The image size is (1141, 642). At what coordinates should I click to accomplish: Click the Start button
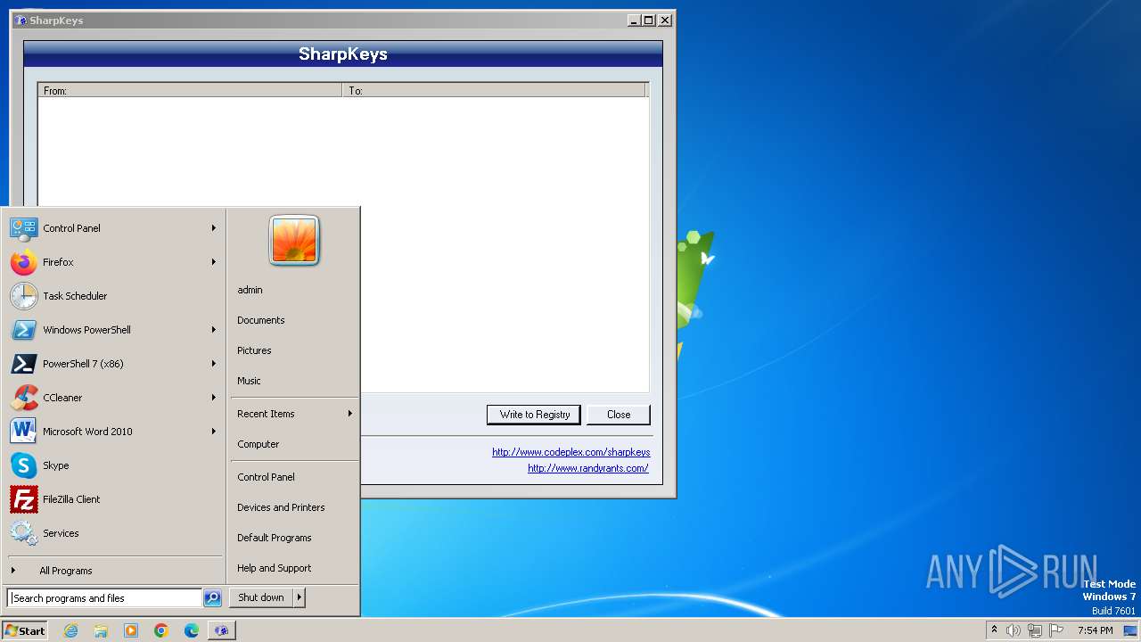[x=25, y=630]
